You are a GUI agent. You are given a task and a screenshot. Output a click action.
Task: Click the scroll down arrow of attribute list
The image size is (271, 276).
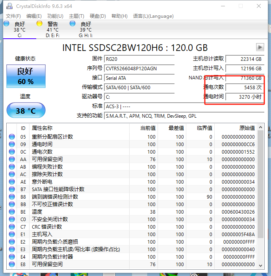(x=261, y=265)
